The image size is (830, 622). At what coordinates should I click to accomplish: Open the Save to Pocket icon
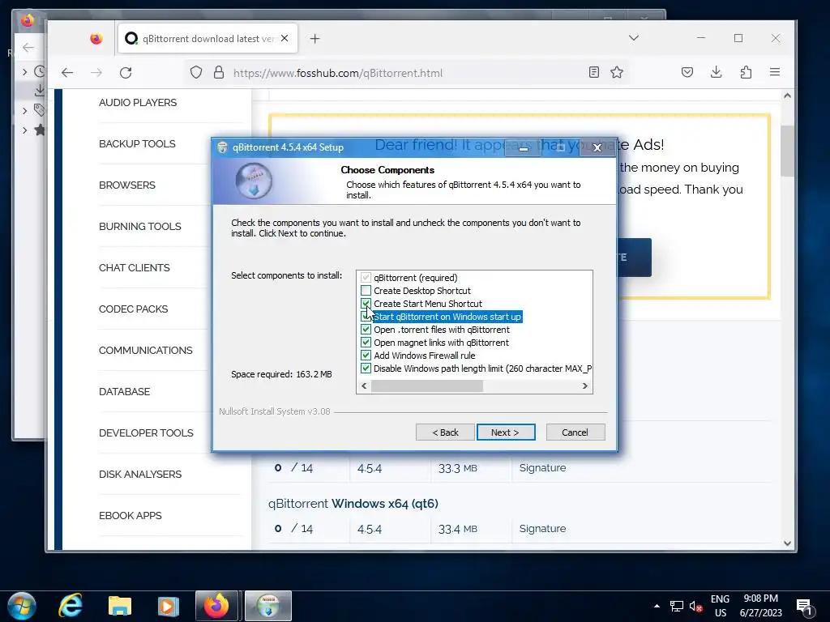click(687, 72)
